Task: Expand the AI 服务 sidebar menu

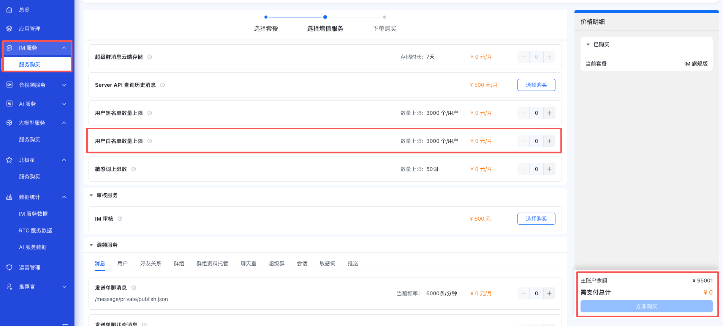Action: (64, 104)
